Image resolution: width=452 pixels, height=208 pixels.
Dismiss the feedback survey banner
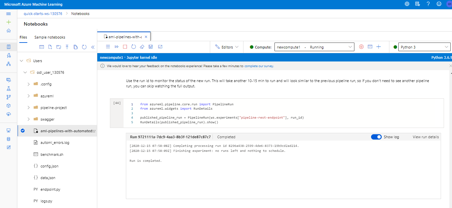pos(451,66)
